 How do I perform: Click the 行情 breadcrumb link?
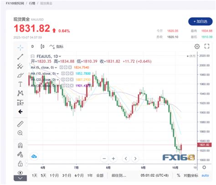click(x=32, y=3)
